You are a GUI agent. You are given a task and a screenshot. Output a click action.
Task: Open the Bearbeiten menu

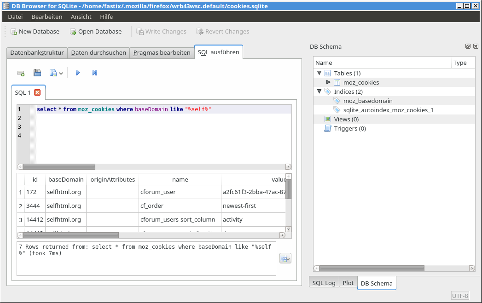click(46, 17)
